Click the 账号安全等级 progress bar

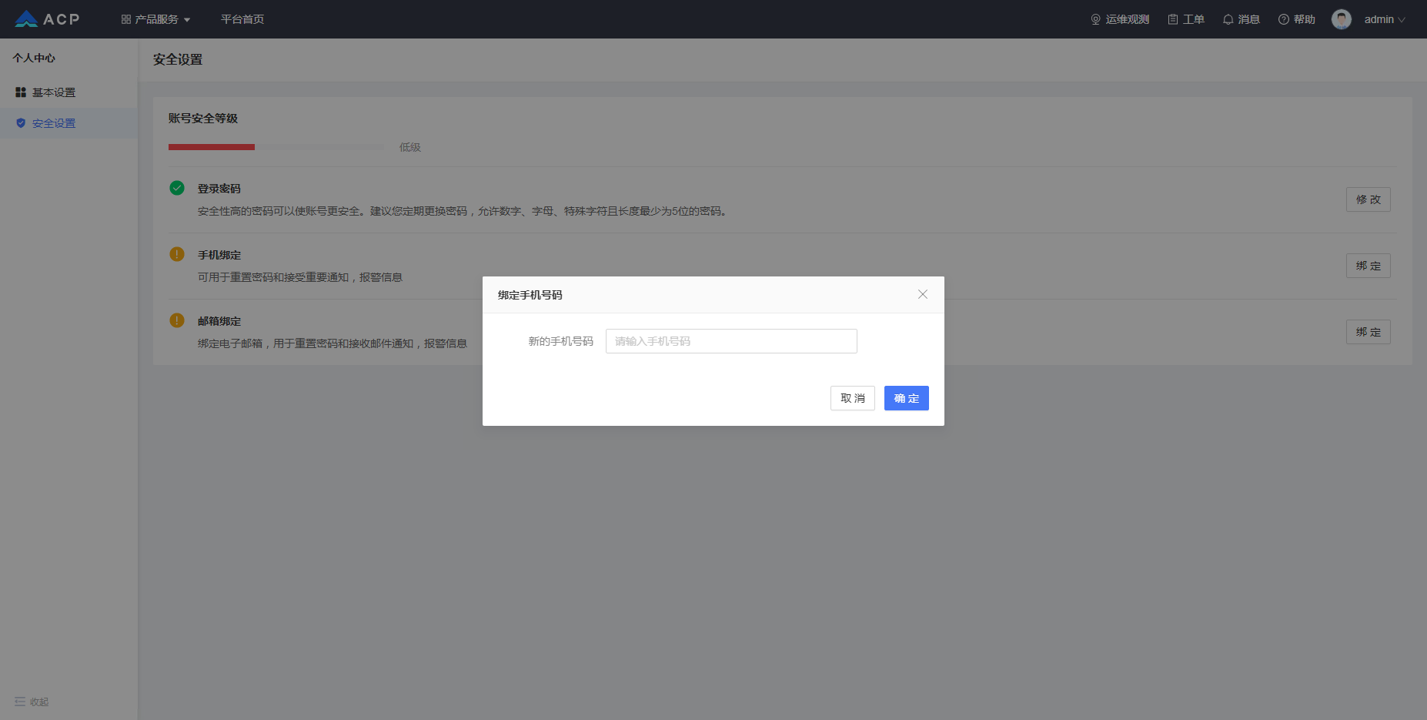(276, 147)
